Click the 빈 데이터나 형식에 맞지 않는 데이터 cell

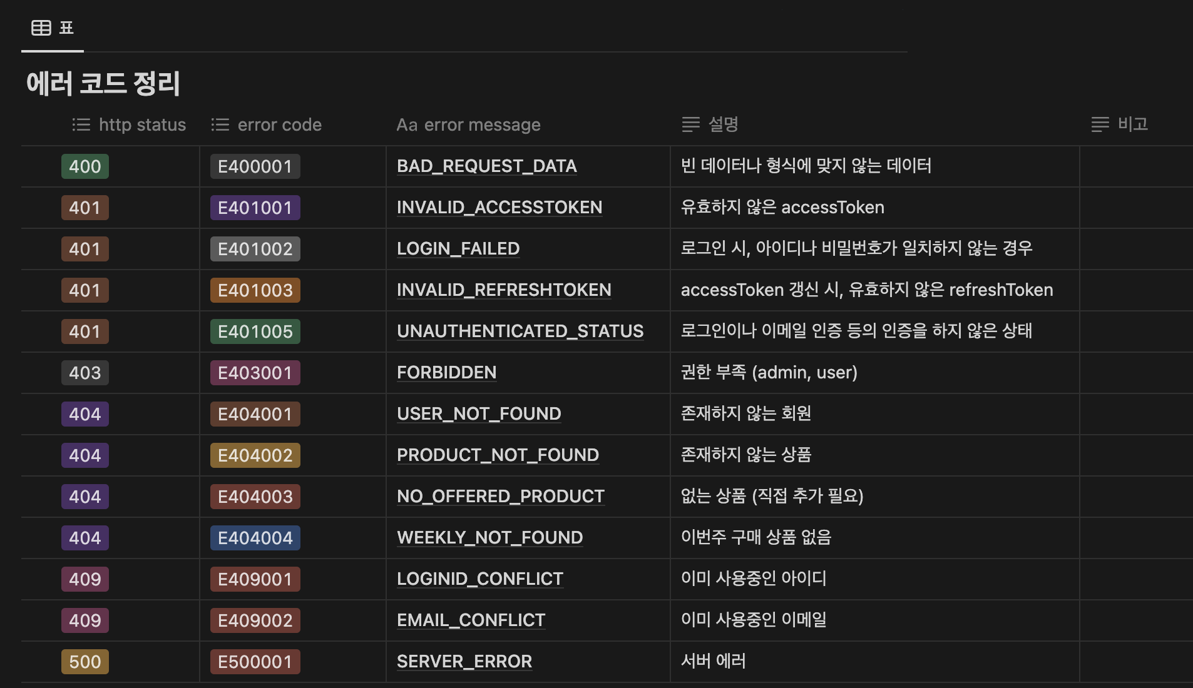tap(874, 166)
